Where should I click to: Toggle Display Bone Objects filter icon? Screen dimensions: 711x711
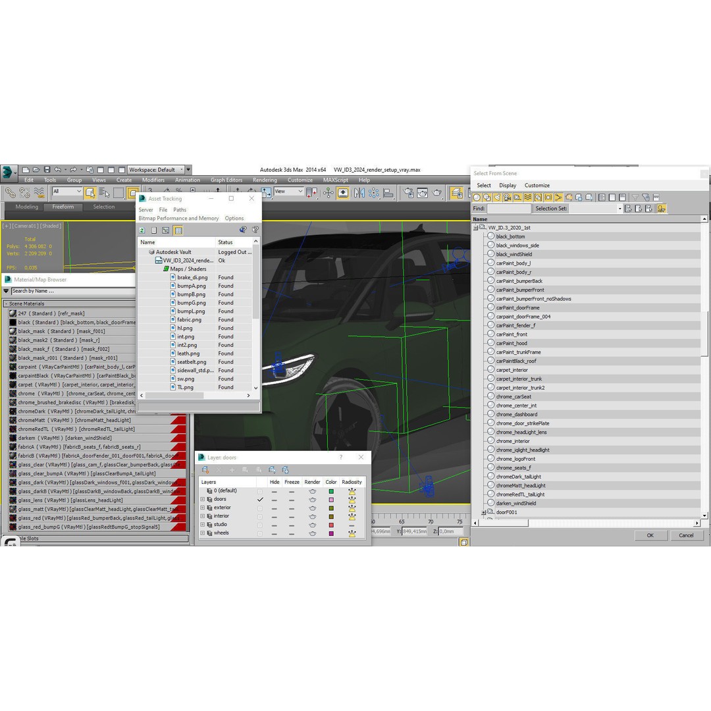click(x=558, y=197)
